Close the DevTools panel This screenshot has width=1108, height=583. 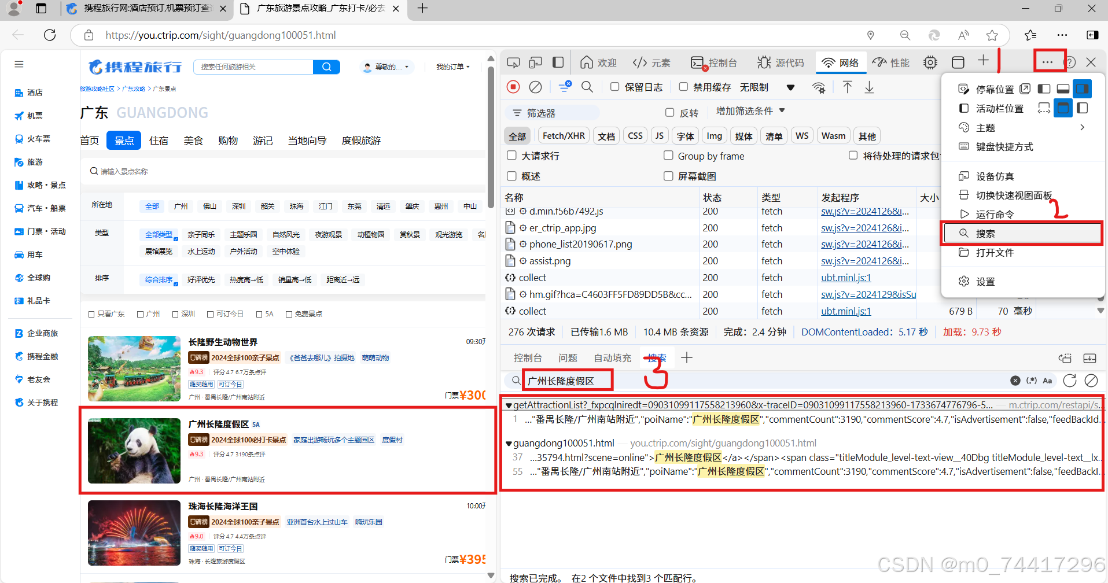pos(1091,62)
